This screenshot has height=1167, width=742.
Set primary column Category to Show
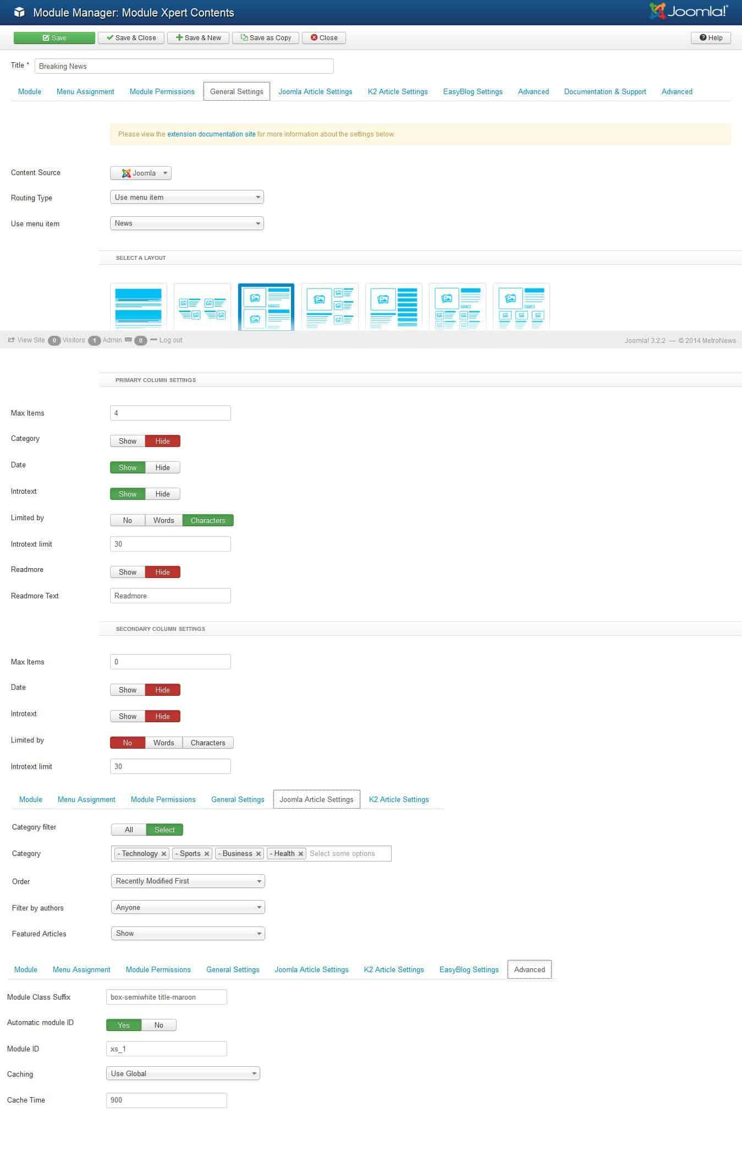128,441
